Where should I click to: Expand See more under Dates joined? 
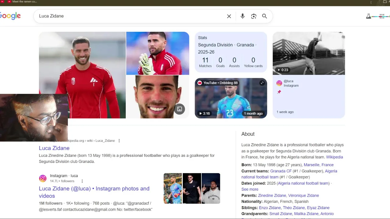pyautogui.click(x=250, y=189)
